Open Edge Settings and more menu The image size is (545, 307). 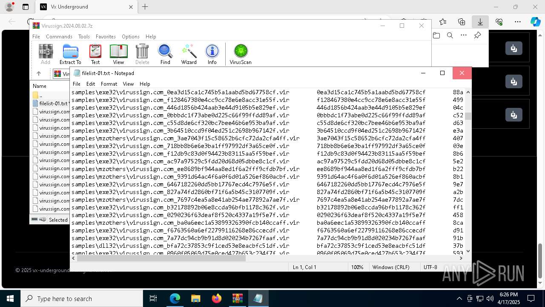pos(518,22)
